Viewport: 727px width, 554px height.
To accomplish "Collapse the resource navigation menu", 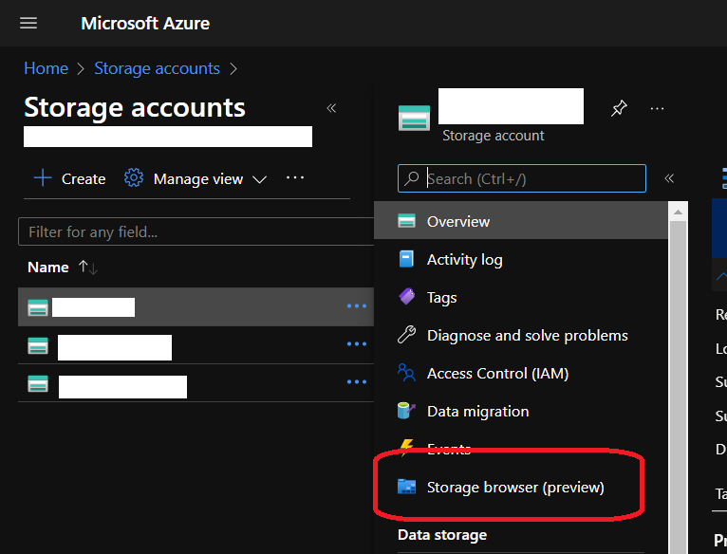I will click(669, 178).
